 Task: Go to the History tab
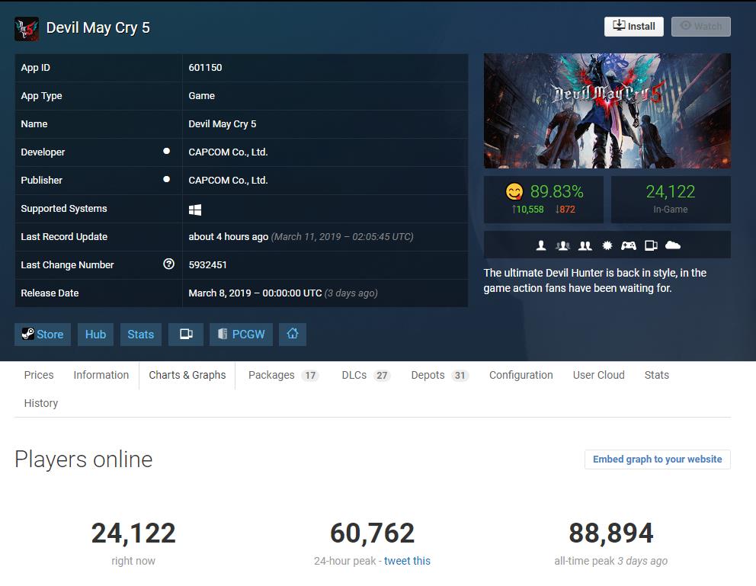point(41,403)
